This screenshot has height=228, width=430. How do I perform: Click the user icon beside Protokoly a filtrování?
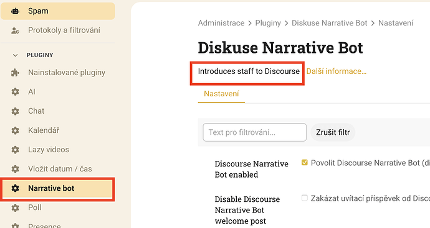tap(15, 30)
